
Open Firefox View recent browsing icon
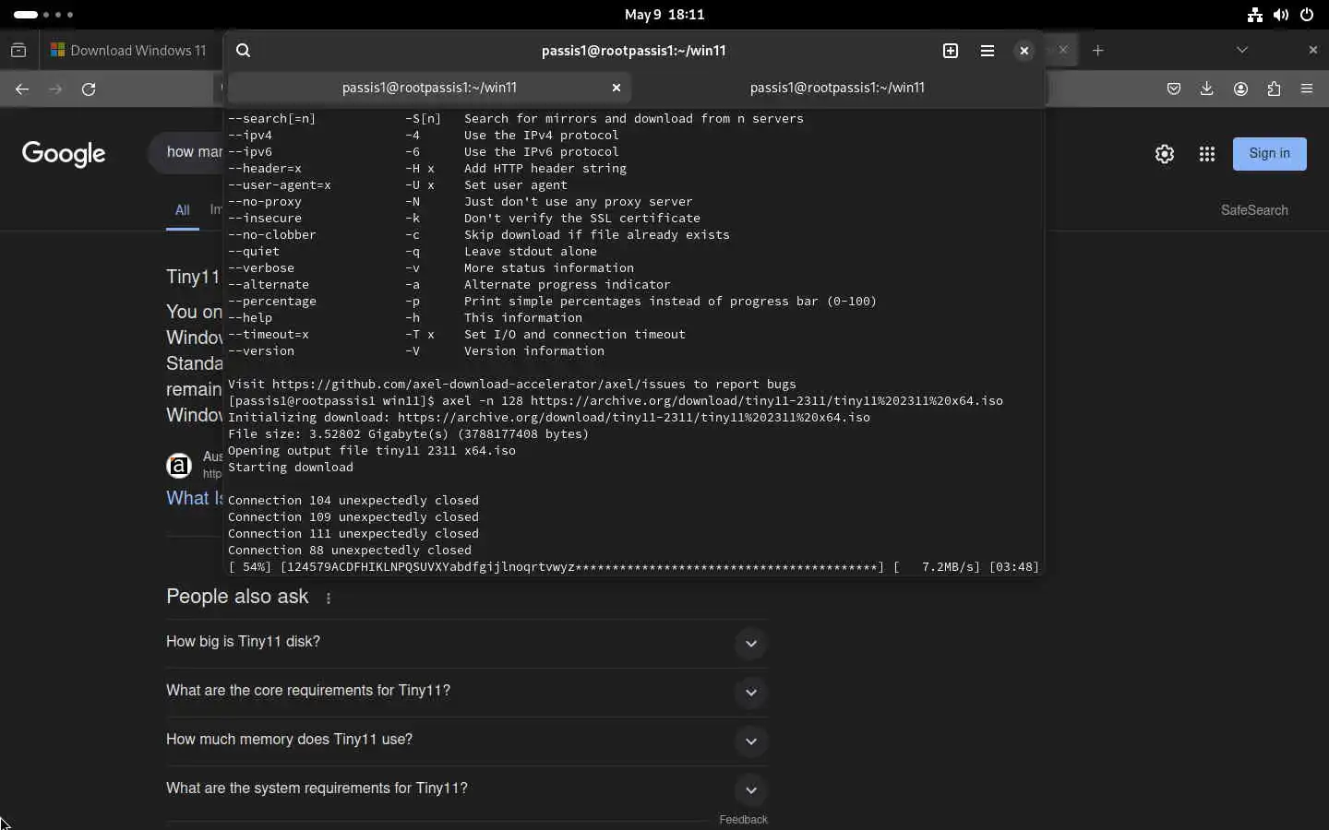click(18, 51)
